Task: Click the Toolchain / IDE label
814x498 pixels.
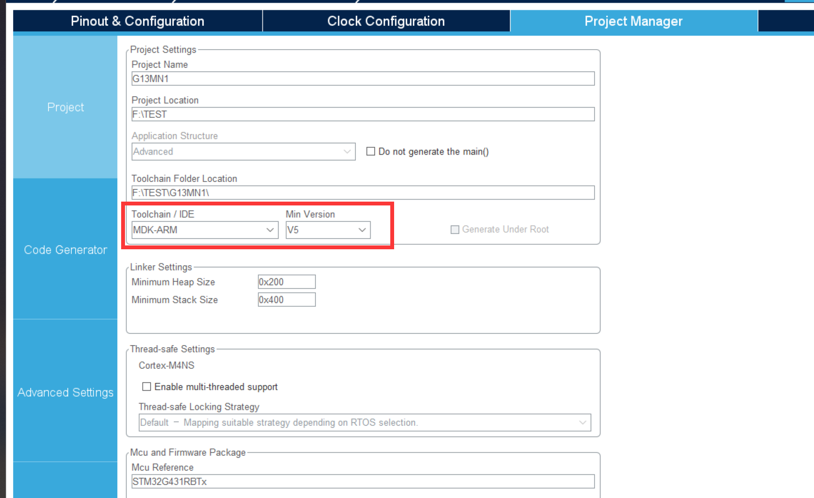Action: pos(163,214)
